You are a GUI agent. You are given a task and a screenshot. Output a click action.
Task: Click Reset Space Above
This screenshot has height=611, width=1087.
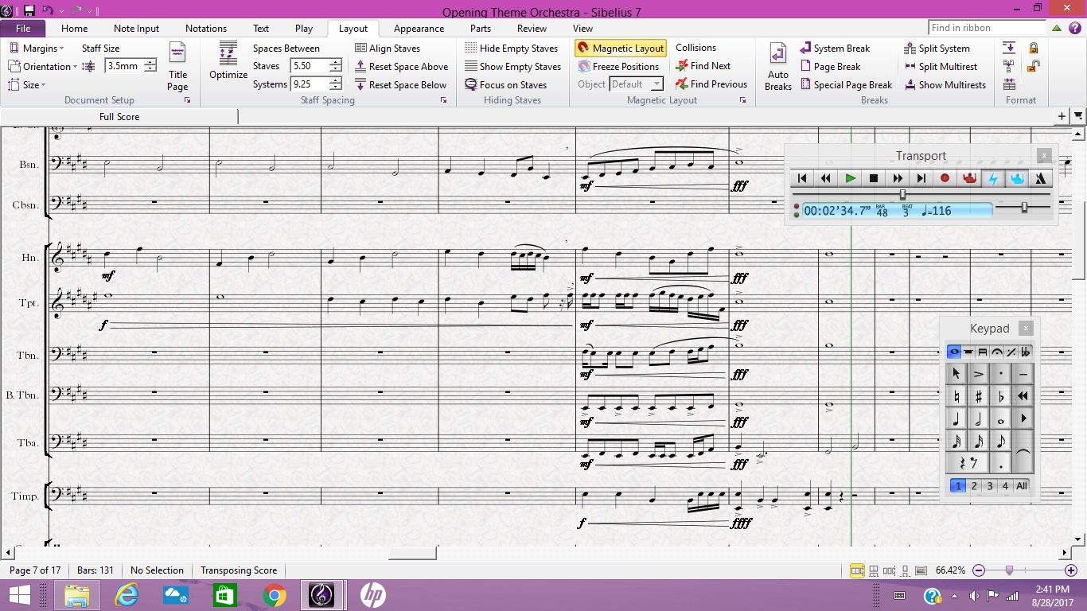[401, 67]
